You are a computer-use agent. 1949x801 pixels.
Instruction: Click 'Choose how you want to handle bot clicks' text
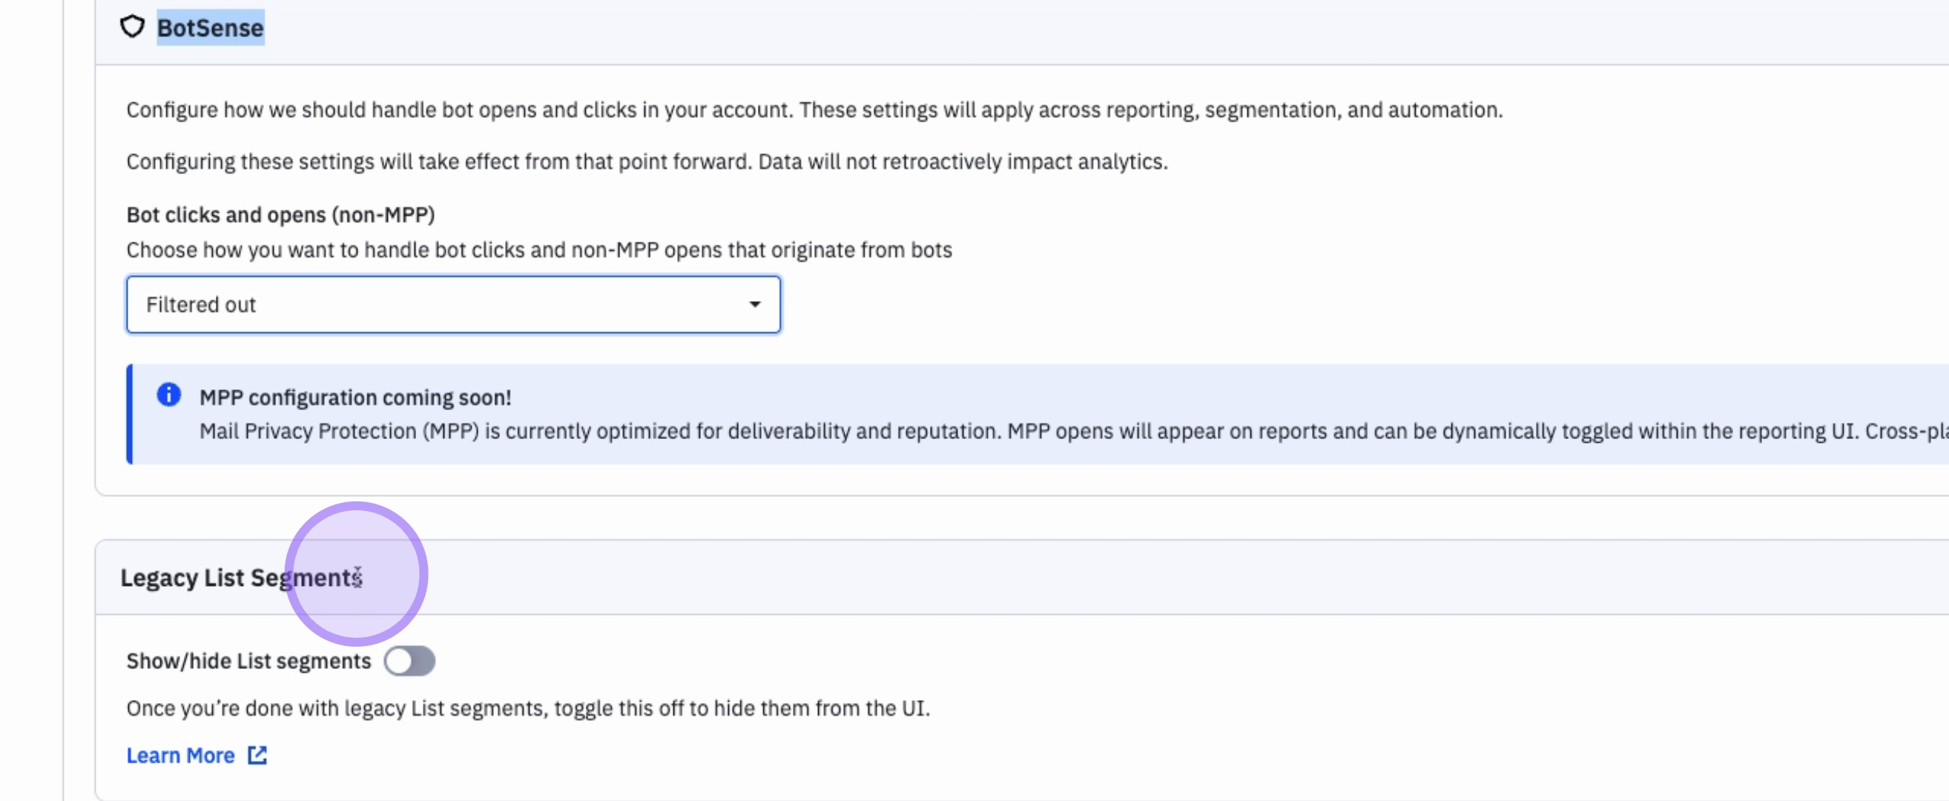pyautogui.click(x=538, y=250)
